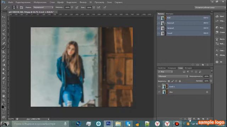Click the Yandex search box in taskbar
The image size is (227, 127).
click(40, 124)
